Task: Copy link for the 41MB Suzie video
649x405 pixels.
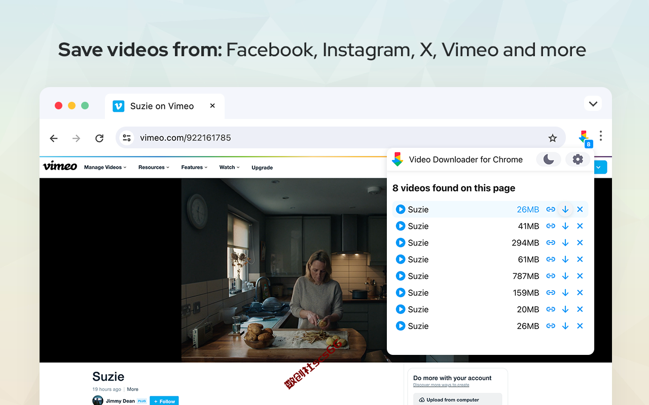Action: [x=551, y=226]
